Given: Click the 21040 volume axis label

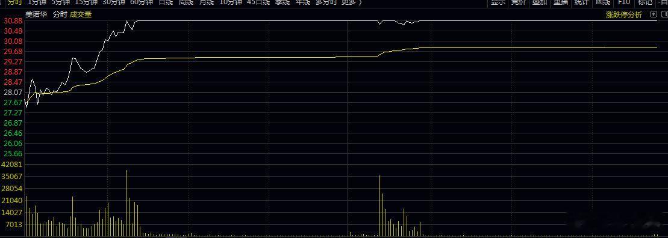Looking at the screenshot, I should click(13, 200).
